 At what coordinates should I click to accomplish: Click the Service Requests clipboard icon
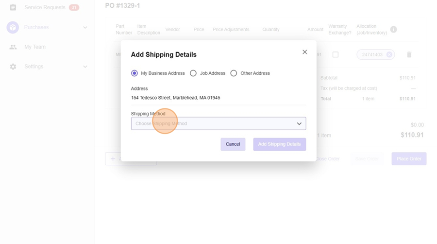pyautogui.click(x=13, y=7)
